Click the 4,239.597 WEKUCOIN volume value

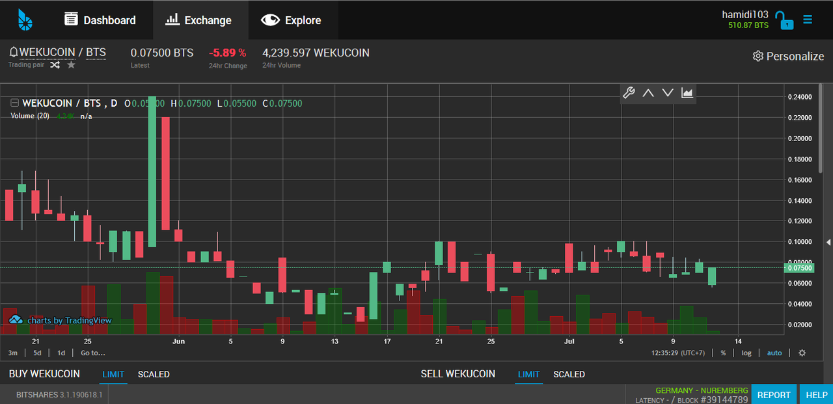tap(316, 53)
